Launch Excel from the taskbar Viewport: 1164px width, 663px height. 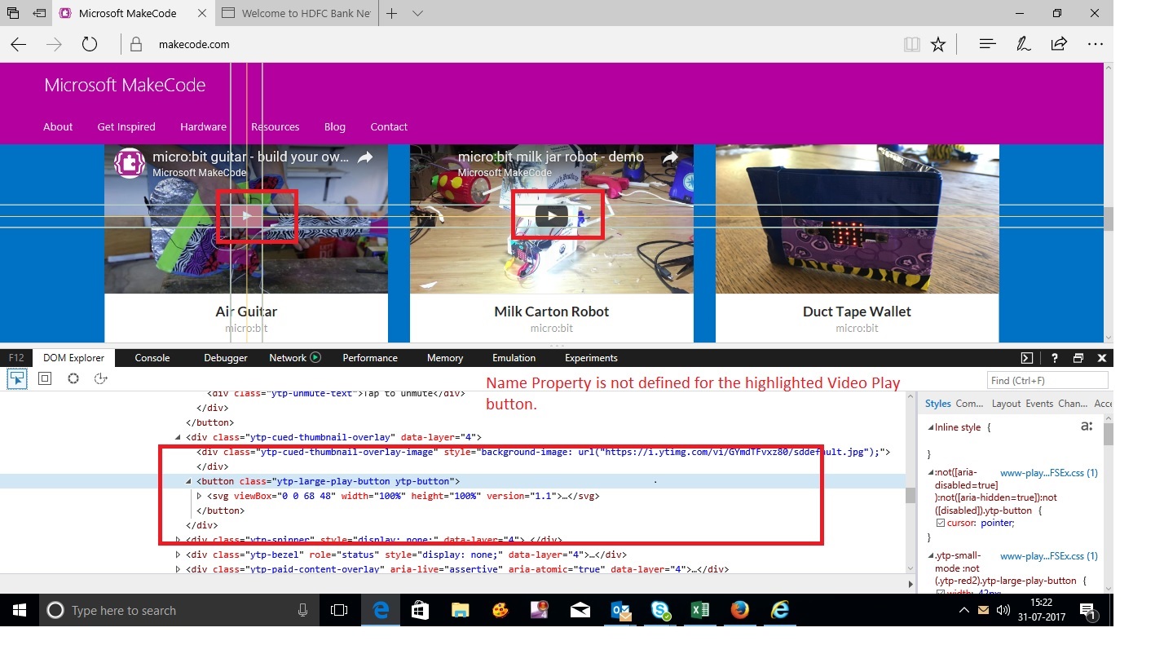[700, 610]
